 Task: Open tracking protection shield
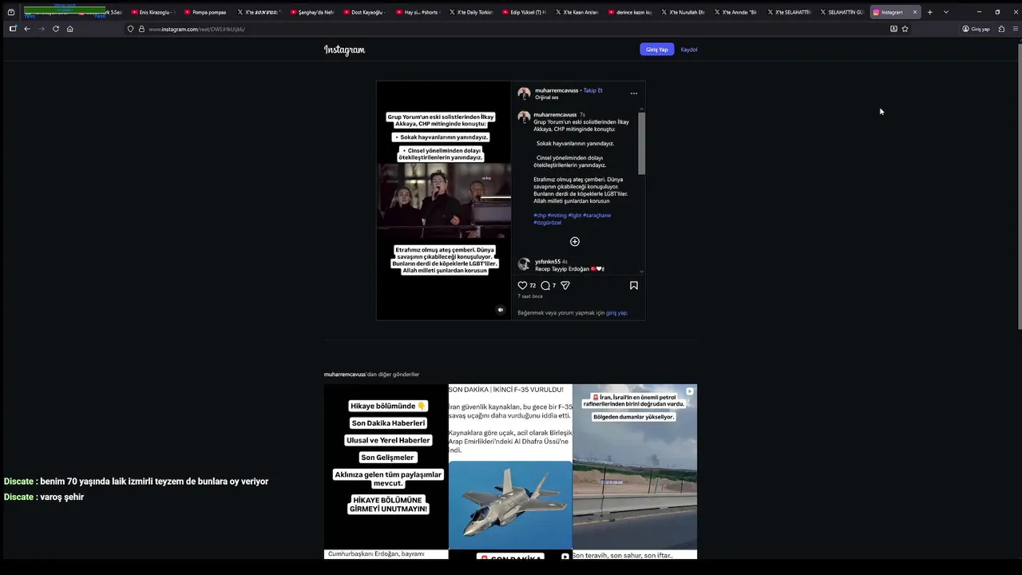coord(130,29)
